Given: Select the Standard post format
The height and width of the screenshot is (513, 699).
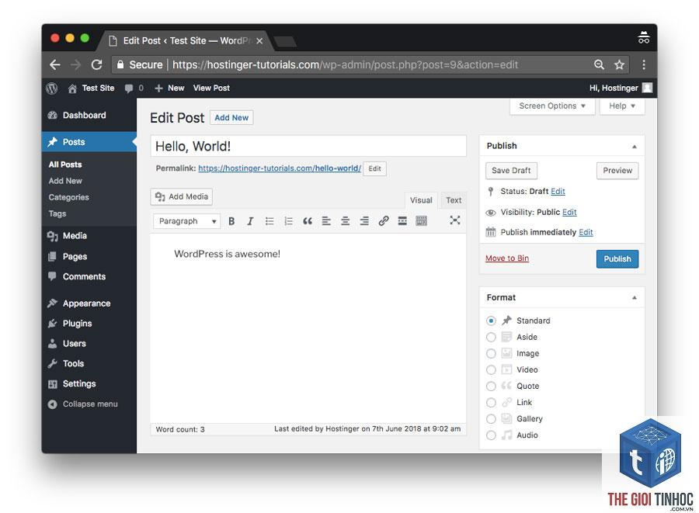Looking at the screenshot, I should [491, 321].
